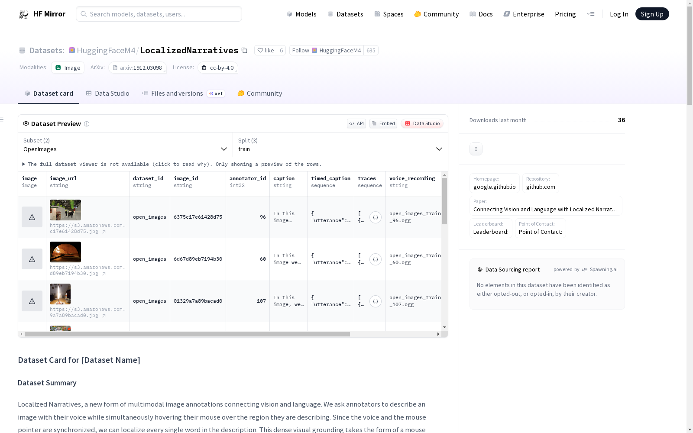693x433 pixels.
Task: Click the table scroll-down arrow
Action: pyautogui.click(x=444, y=327)
